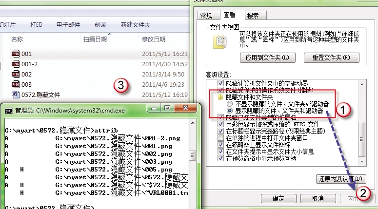Screen dimensions: 378x209
Task: Click 新建文件夹 in the Explorer toolbar
Action: tap(136, 24)
